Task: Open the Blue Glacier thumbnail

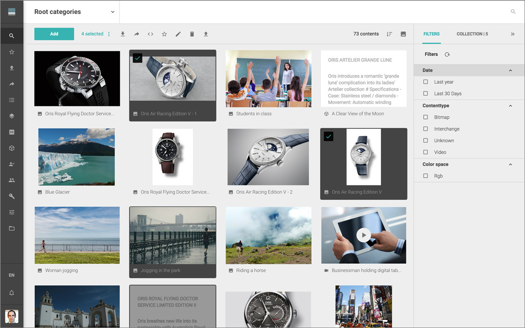Action: [77, 157]
